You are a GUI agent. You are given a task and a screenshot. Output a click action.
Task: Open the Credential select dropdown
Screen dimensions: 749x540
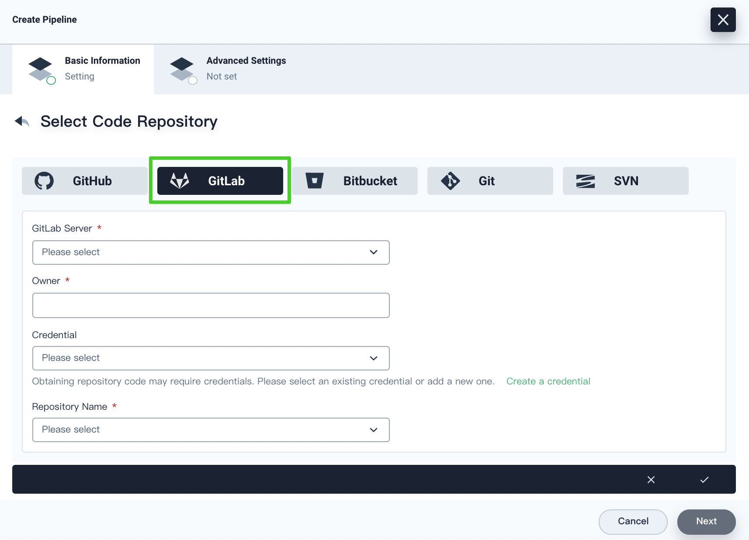(211, 358)
